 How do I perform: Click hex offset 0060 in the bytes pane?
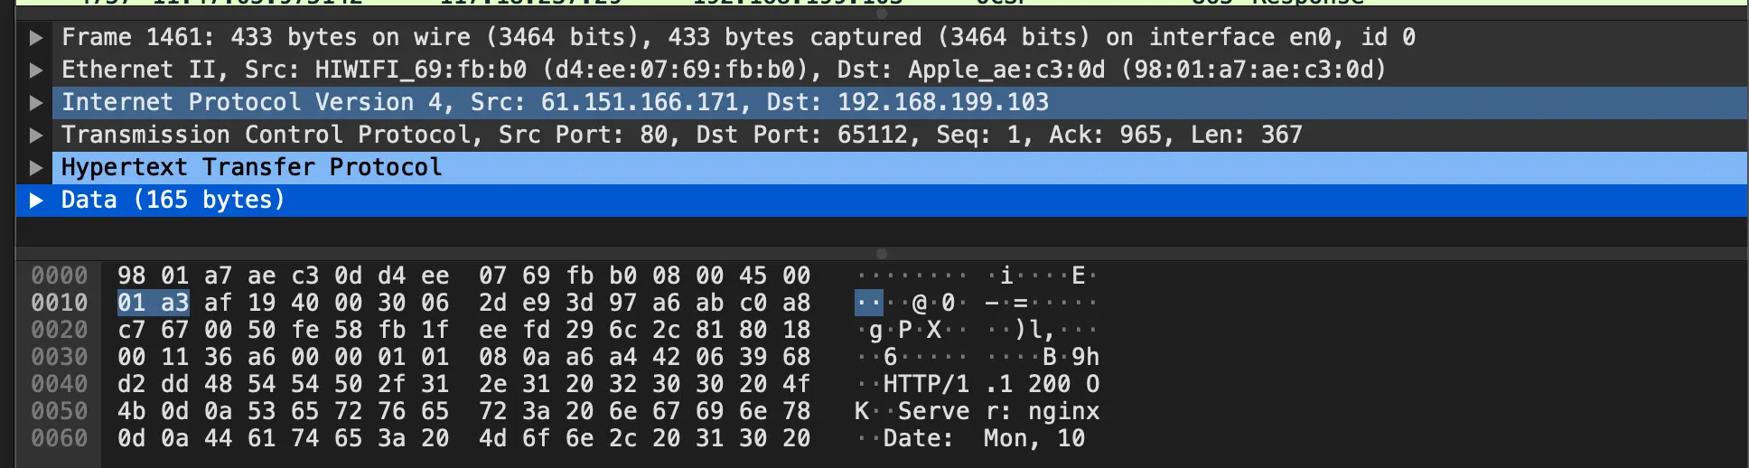(x=60, y=438)
